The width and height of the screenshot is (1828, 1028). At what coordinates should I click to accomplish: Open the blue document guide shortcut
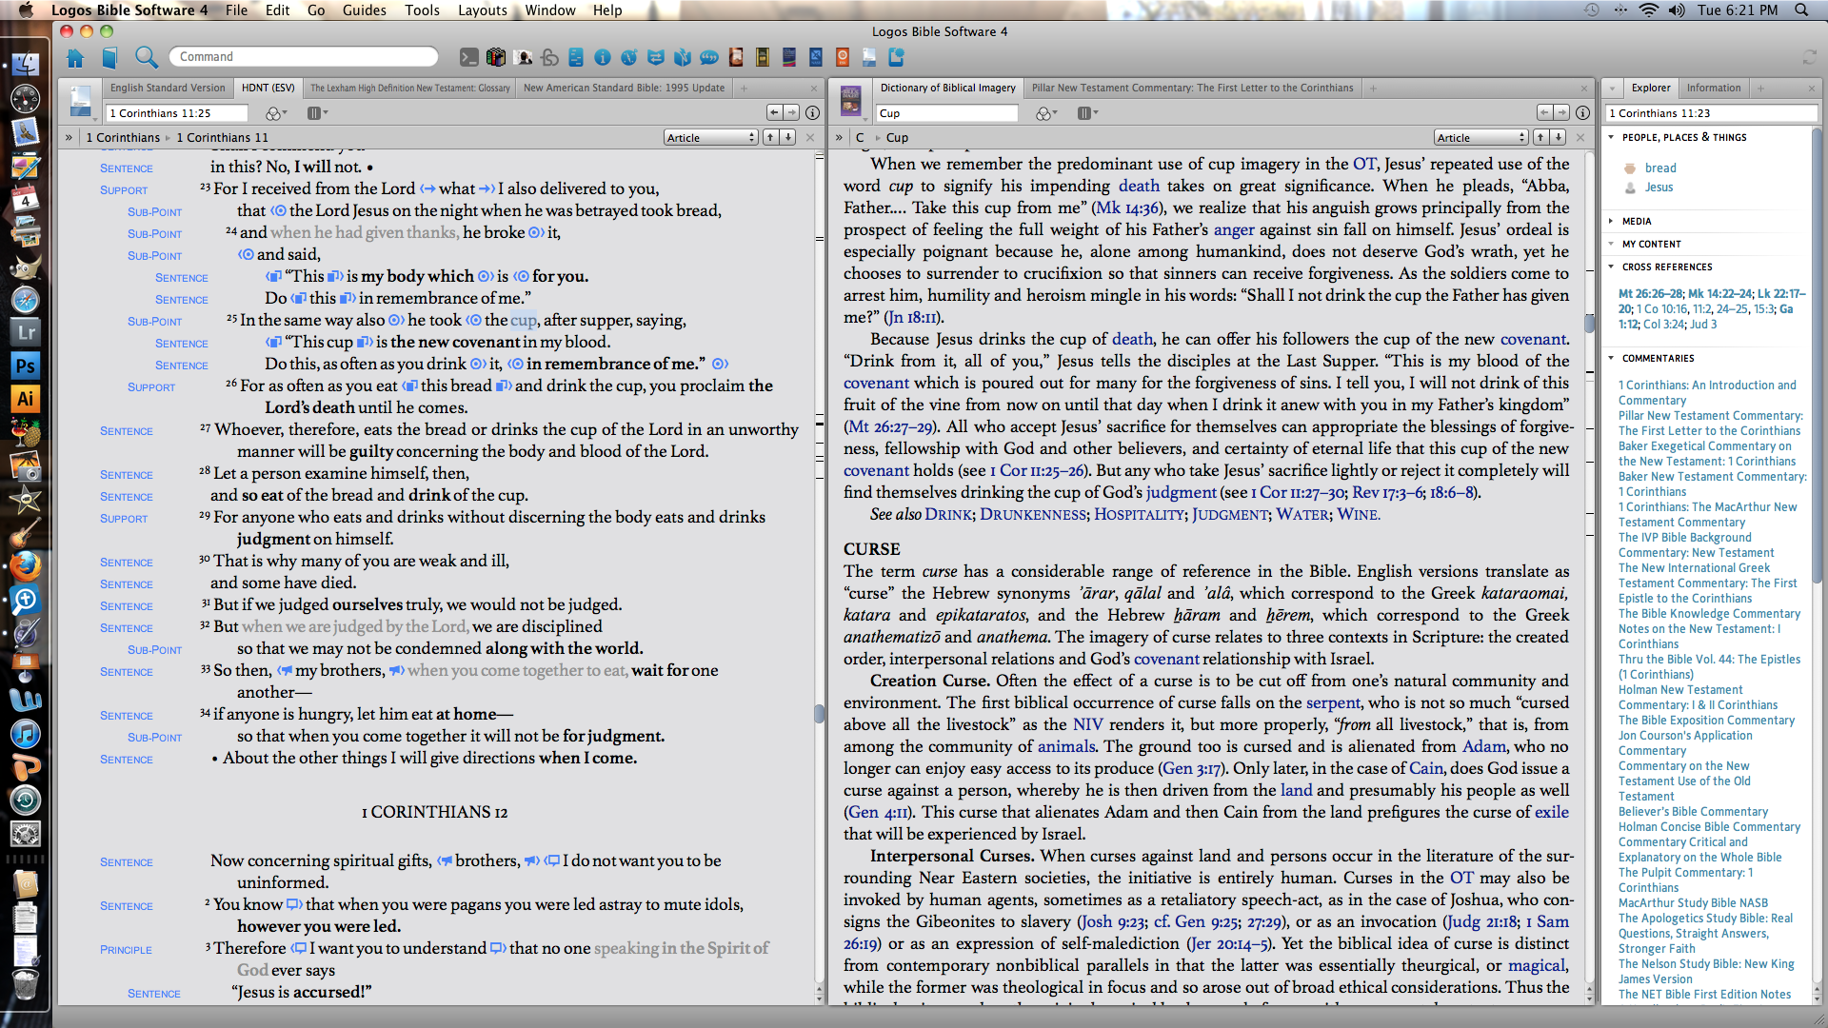click(576, 58)
